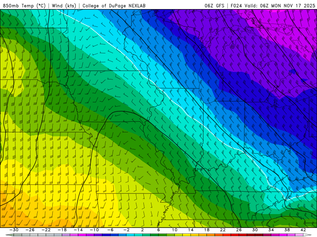This screenshot has height=237, width=317.
Task: Click the "F024" forecast hour text
Action: [236, 6]
